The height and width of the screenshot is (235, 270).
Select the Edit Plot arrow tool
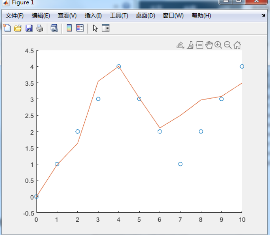tap(95, 28)
